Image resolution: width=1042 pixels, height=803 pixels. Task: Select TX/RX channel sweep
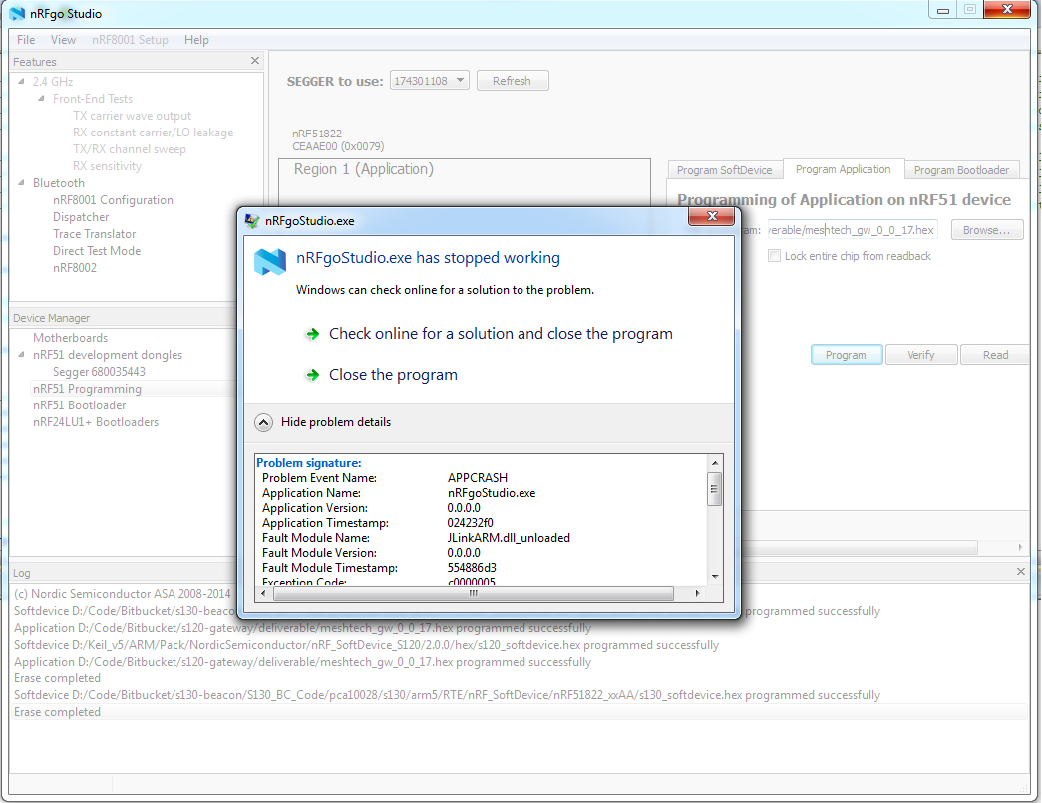click(130, 149)
